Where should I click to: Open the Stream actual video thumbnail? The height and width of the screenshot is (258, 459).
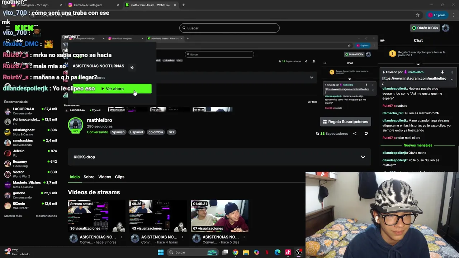[x=96, y=216]
